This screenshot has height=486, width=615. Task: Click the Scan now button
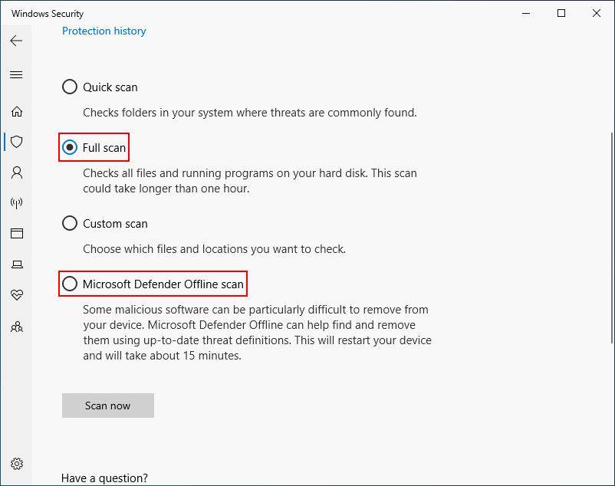tap(108, 406)
